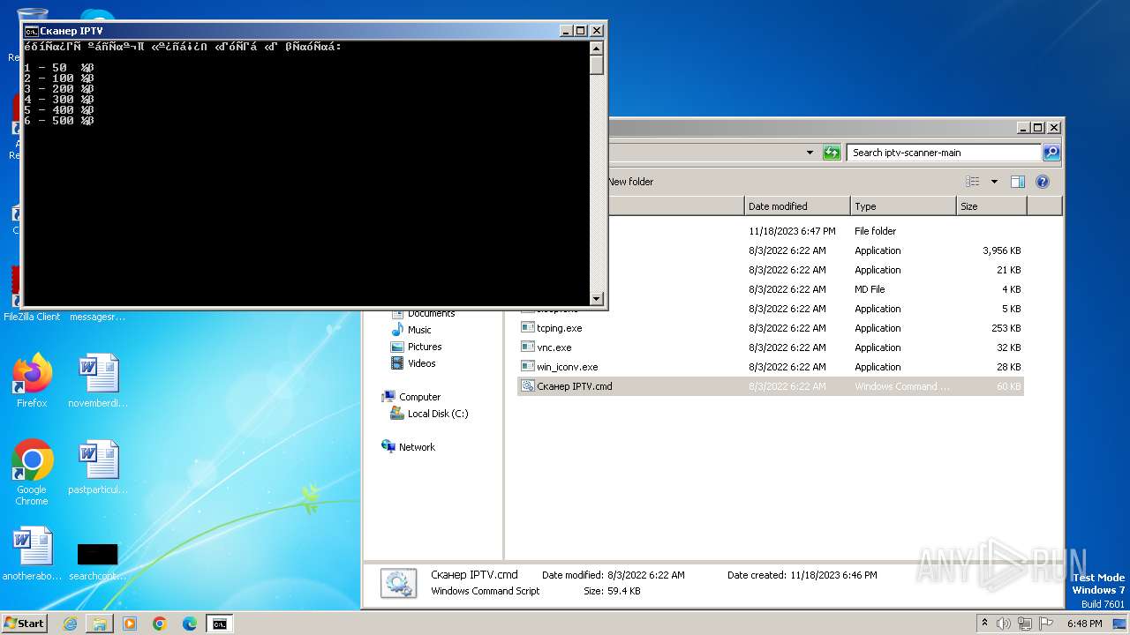Screen dimensions: 1130x635
Task: Switch to Windows Explorer taskbar button
Action: pyautogui.click(x=100, y=624)
